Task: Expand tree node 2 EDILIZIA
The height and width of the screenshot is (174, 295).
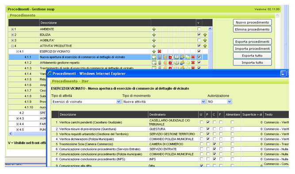Action: click(x=12, y=35)
